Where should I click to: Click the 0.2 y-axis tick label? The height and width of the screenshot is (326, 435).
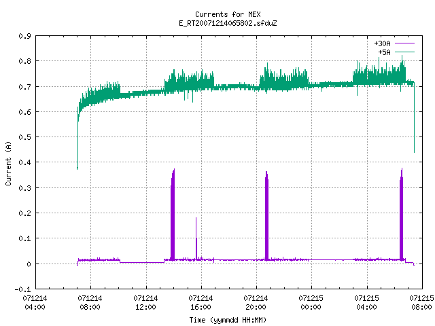(x=24, y=213)
